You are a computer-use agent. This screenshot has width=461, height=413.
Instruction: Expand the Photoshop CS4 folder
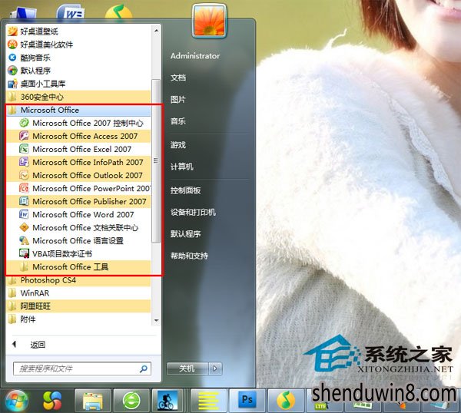pos(78,280)
